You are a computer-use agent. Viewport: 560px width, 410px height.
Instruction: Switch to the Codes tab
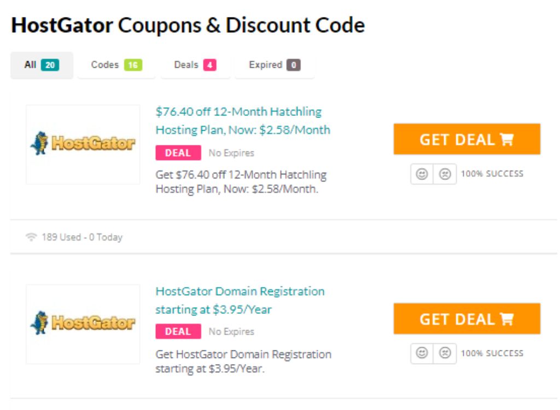[115, 65]
